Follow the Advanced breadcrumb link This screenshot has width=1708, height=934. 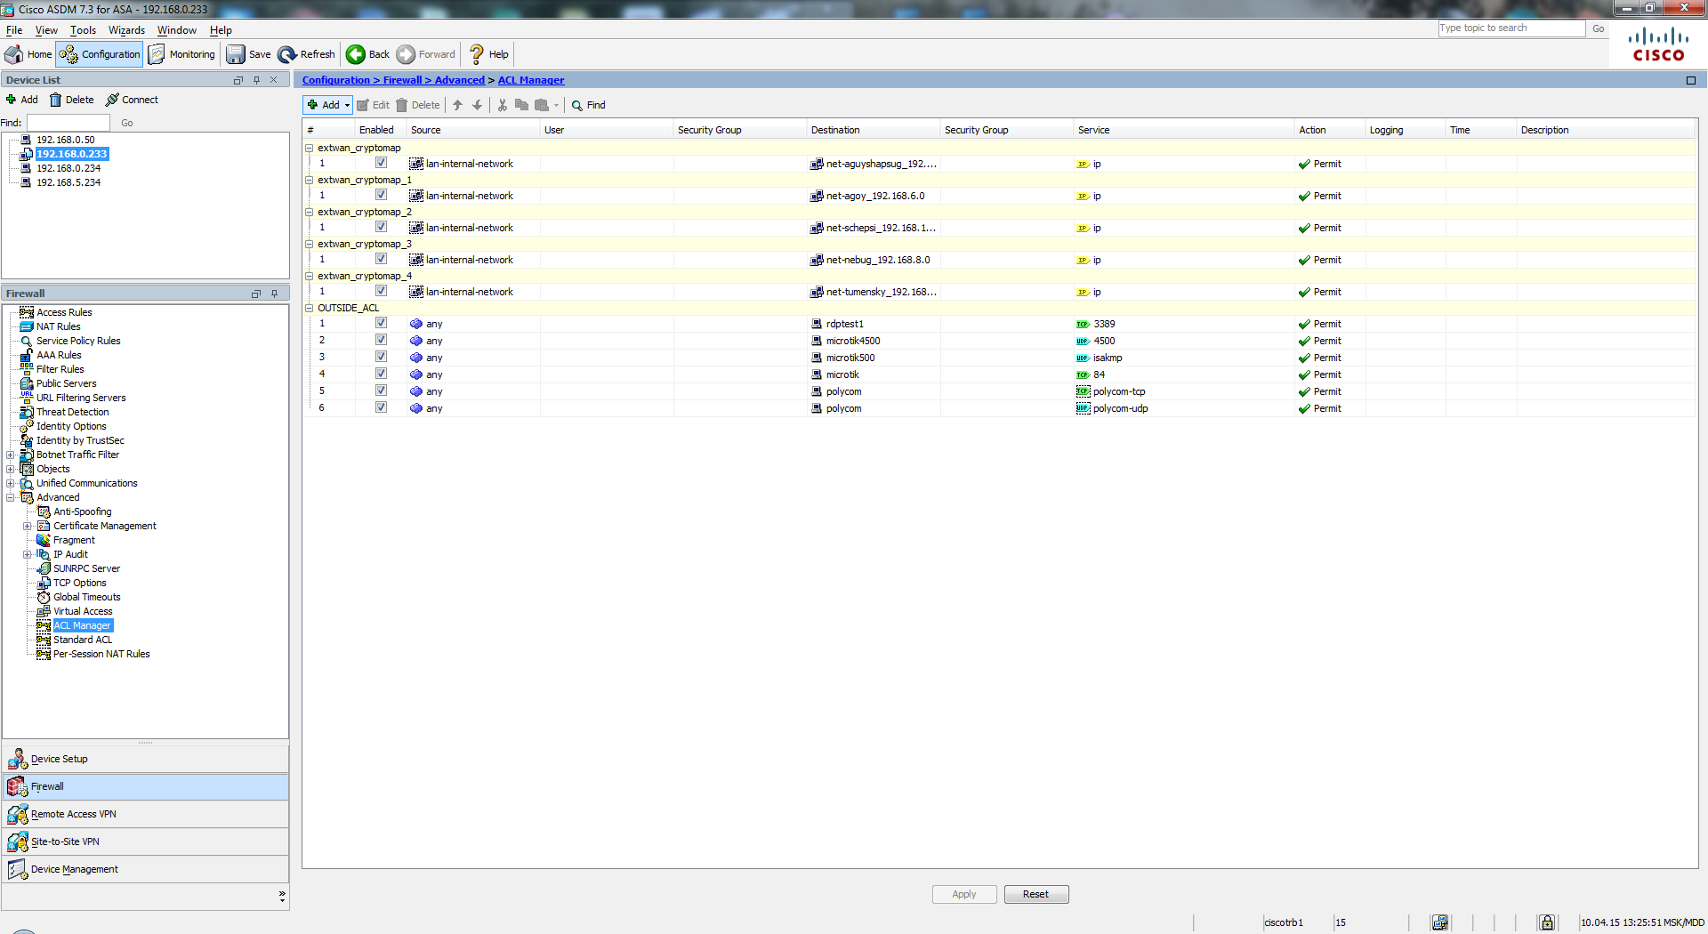coord(459,80)
